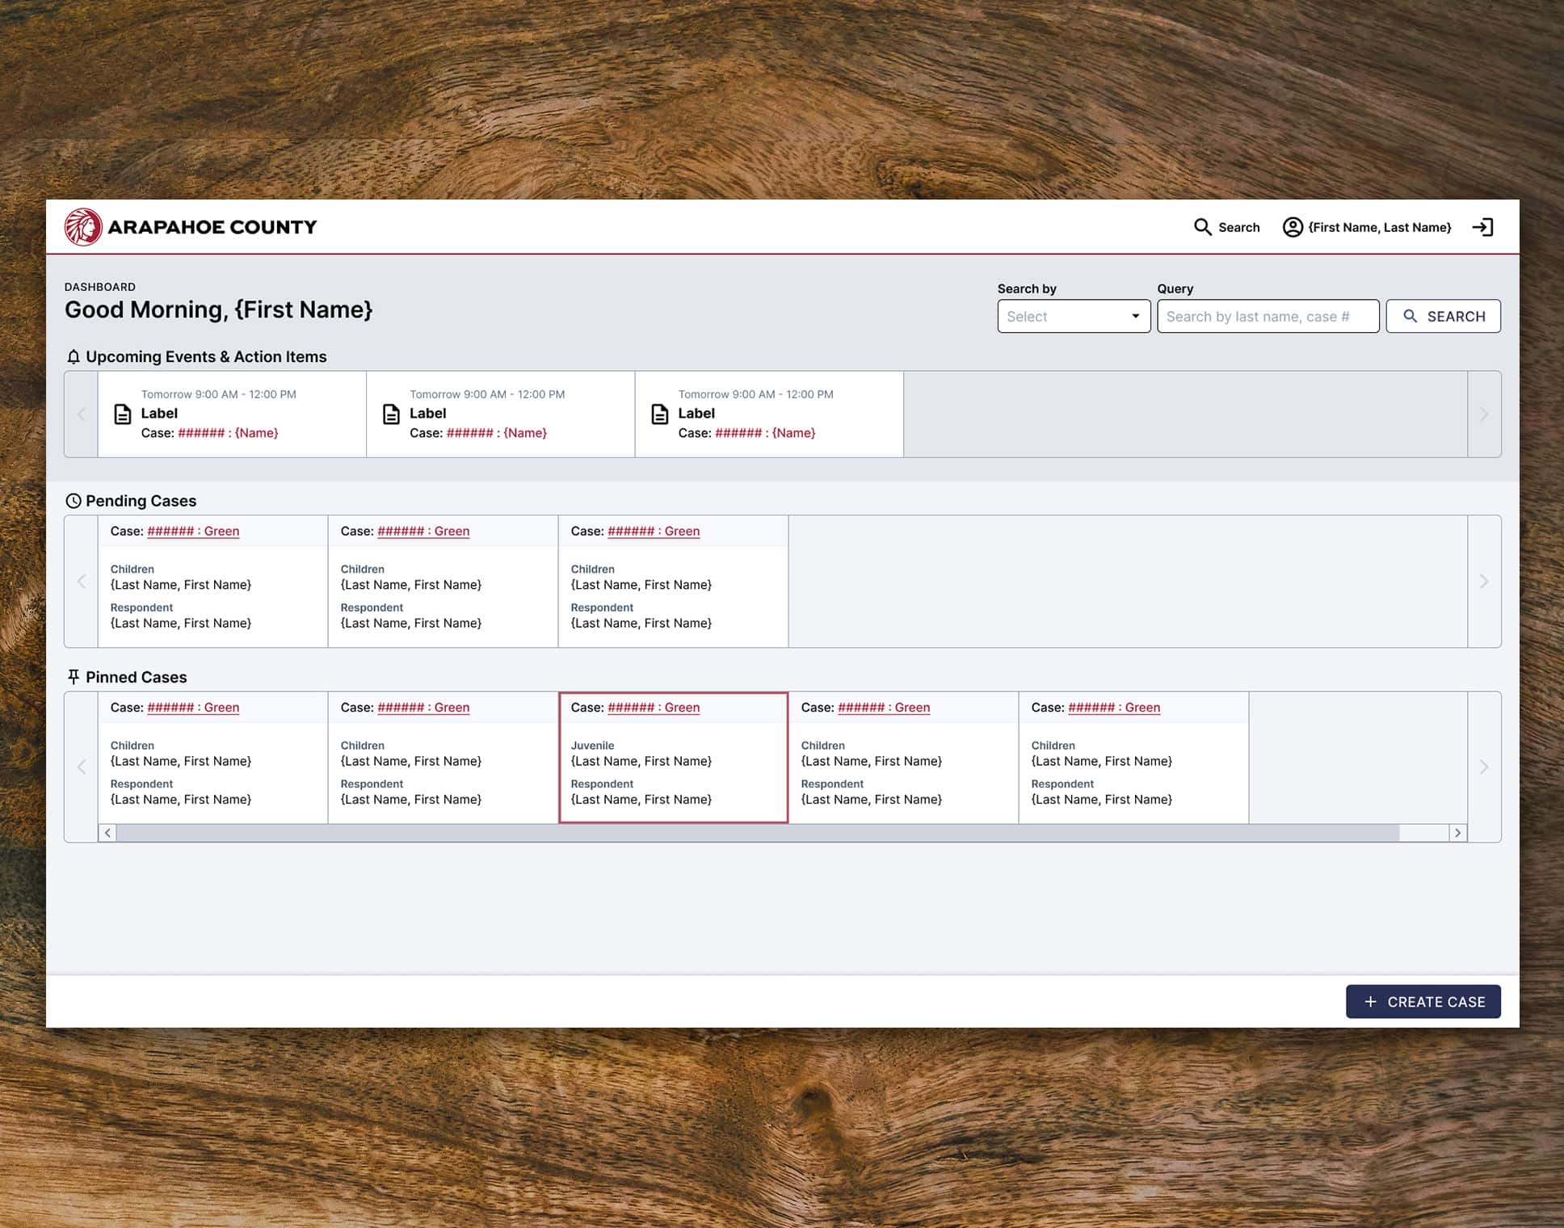This screenshot has height=1228, width=1564.
Task: Advance Pinned Cases with right chevron
Action: [1483, 767]
